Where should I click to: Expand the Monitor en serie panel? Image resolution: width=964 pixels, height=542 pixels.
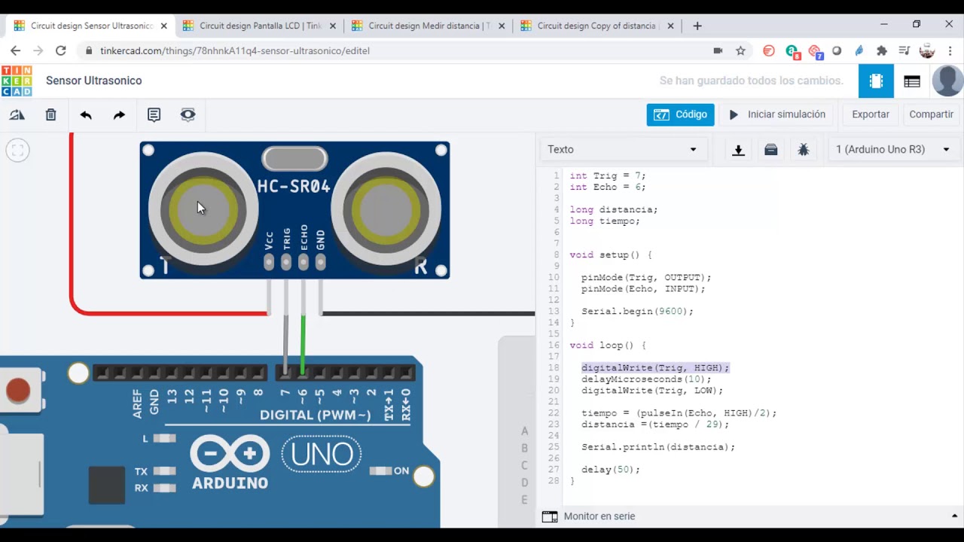(955, 516)
